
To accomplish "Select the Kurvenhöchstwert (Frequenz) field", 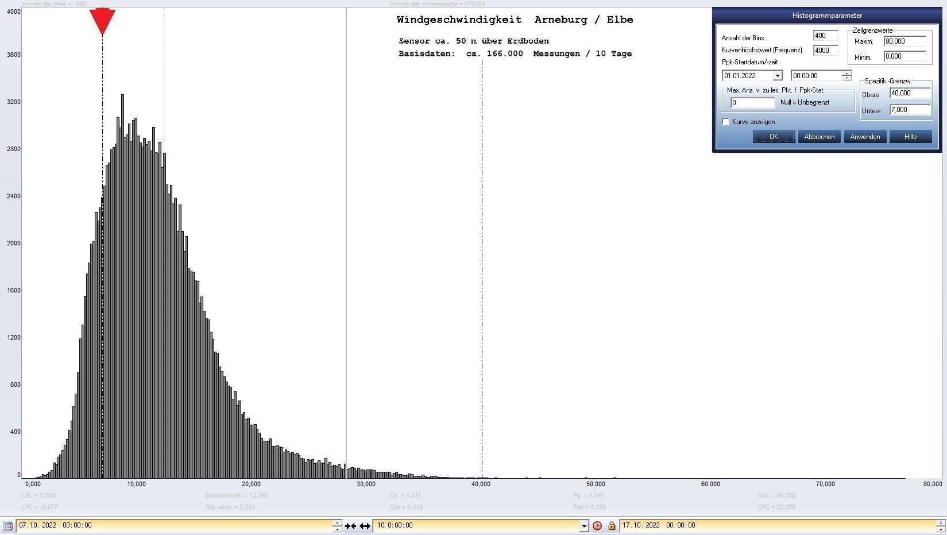I will (825, 51).
